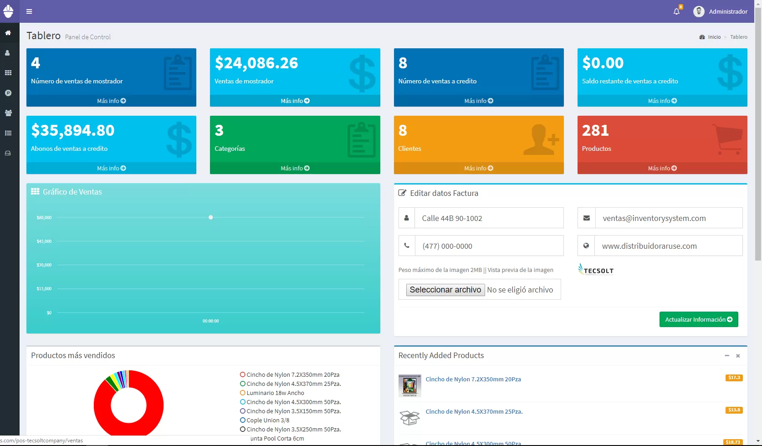Toggle Cople Union 3/8 legend marker

243,420
